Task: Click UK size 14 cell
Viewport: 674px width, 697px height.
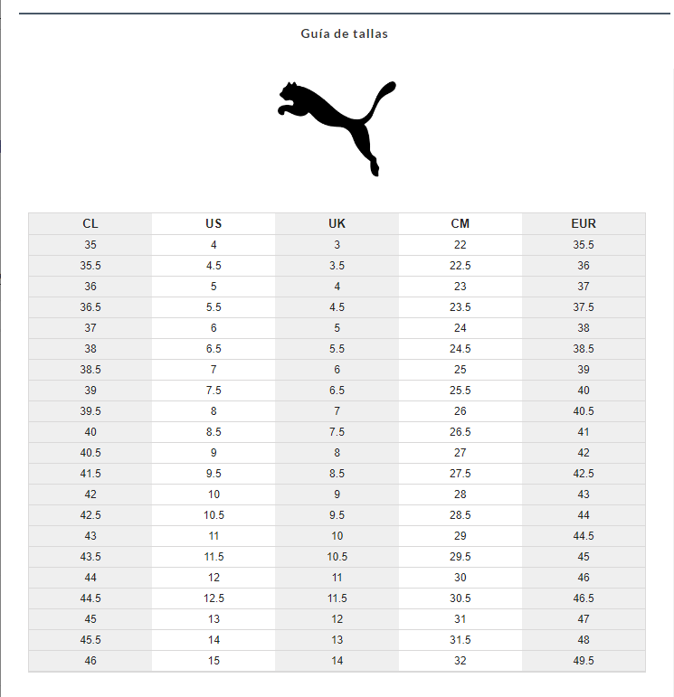Action: coord(337,661)
